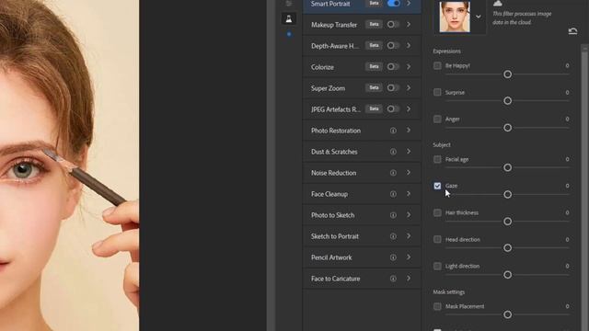Viewport: 589px width, 331px height.
Task: Select the Colorize filter name
Action: tap(322, 67)
